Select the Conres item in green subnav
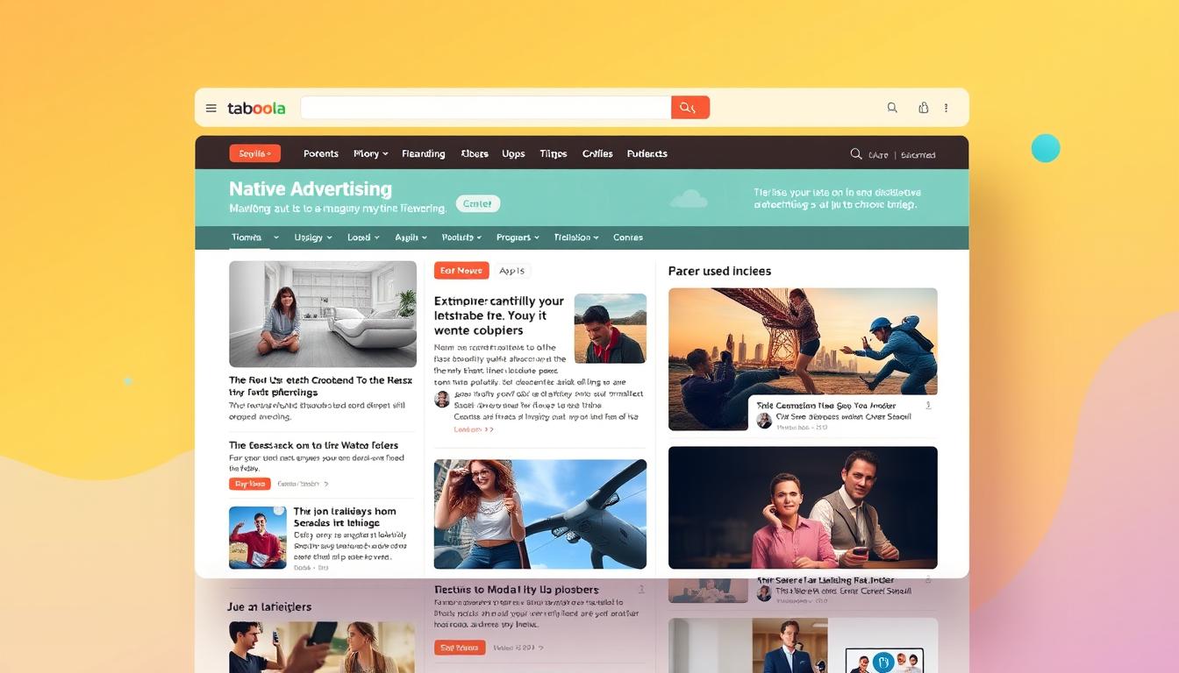The height and width of the screenshot is (673, 1179). (628, 237)
